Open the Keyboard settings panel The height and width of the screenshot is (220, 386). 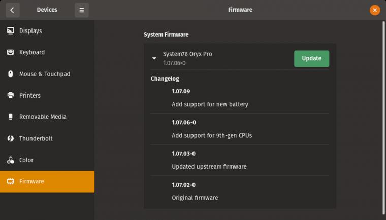point(47,52)
